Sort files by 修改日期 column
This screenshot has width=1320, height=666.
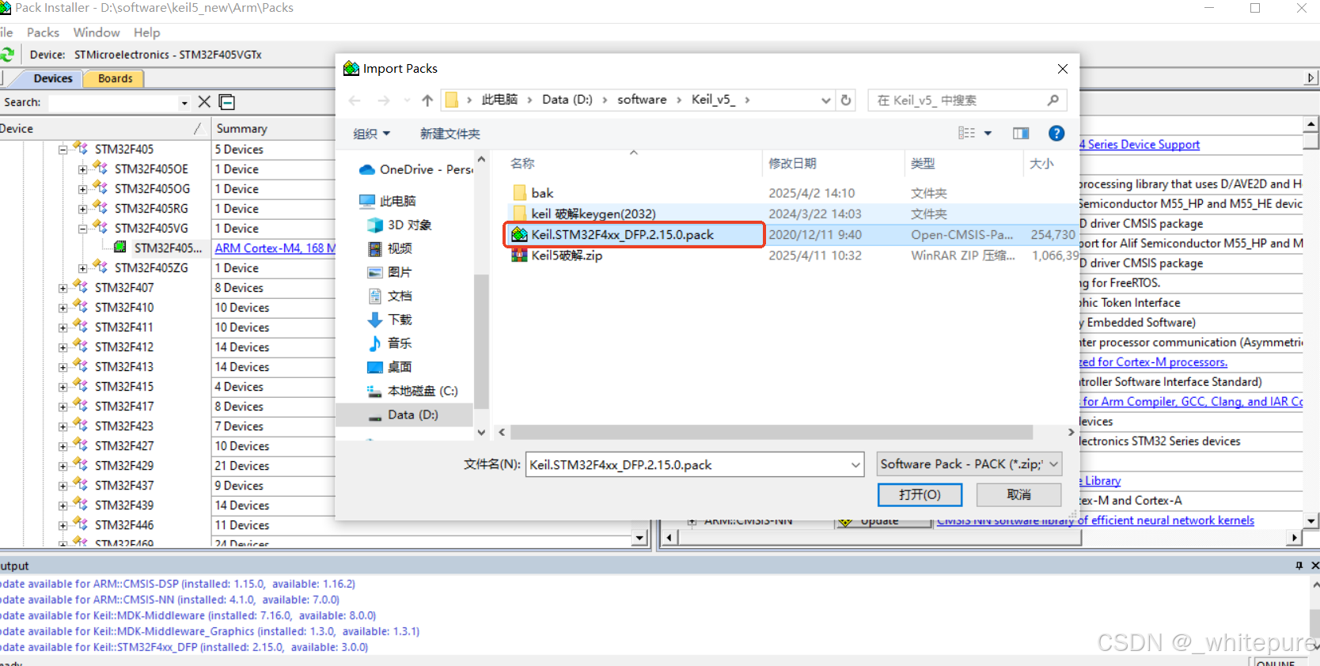click(x=792, y=164)
